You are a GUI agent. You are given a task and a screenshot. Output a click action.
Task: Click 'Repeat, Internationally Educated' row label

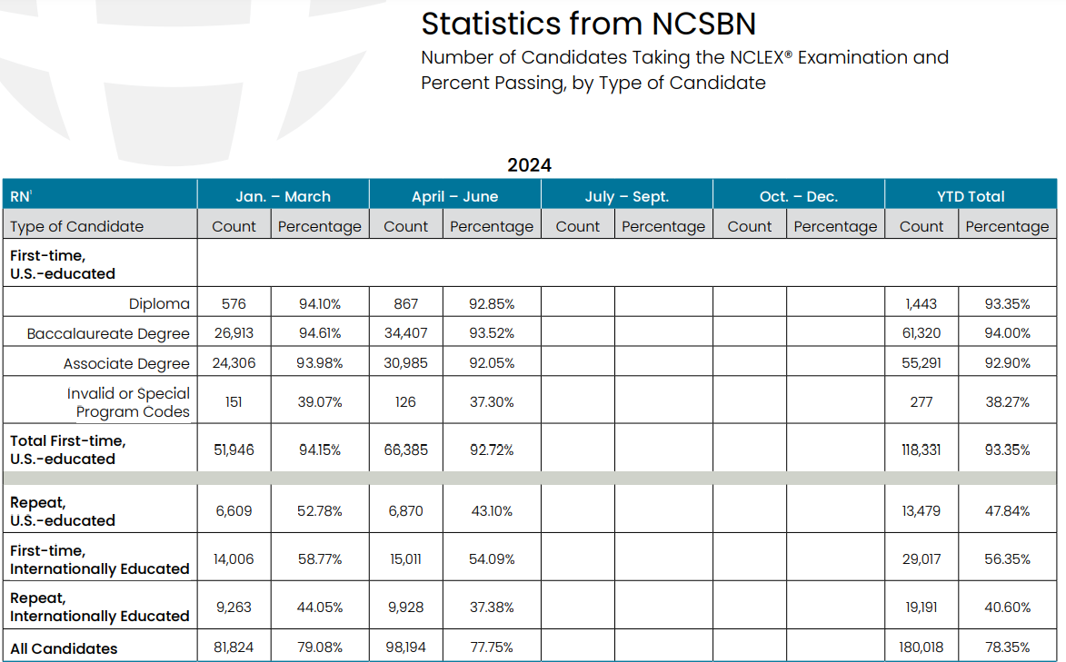point(99,607)
